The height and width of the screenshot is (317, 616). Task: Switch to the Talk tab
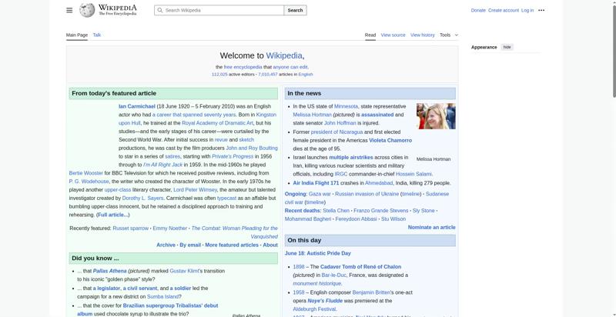point(97,35)
